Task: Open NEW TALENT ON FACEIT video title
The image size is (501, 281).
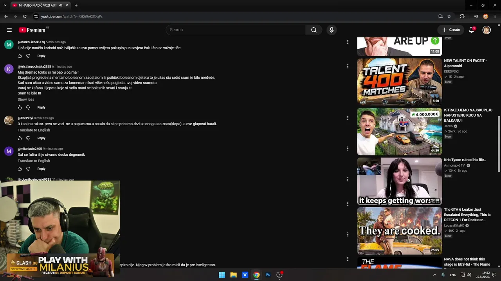Action: (x=465, y=63)
